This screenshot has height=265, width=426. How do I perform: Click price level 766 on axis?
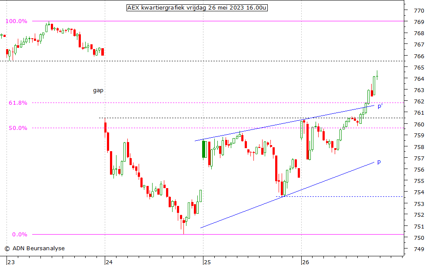click(419, 56)
